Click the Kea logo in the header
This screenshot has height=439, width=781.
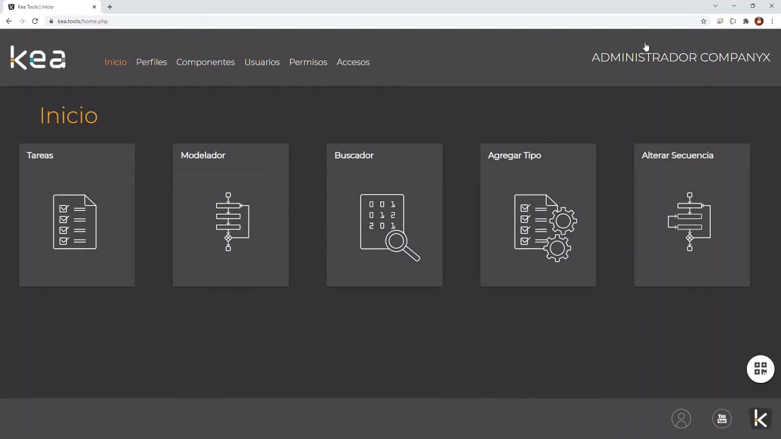point(38,58)
